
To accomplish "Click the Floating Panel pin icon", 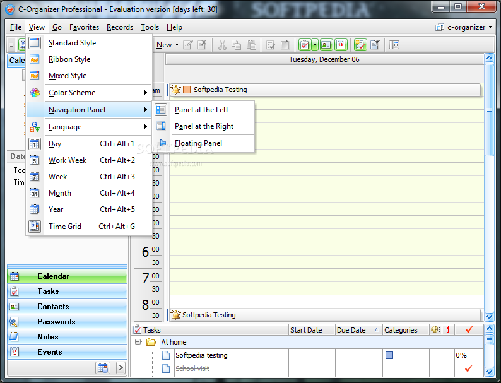I will [x=161, y=143].
